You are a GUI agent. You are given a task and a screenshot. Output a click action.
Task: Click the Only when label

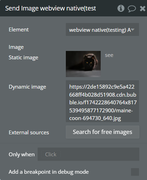(22, 155)
